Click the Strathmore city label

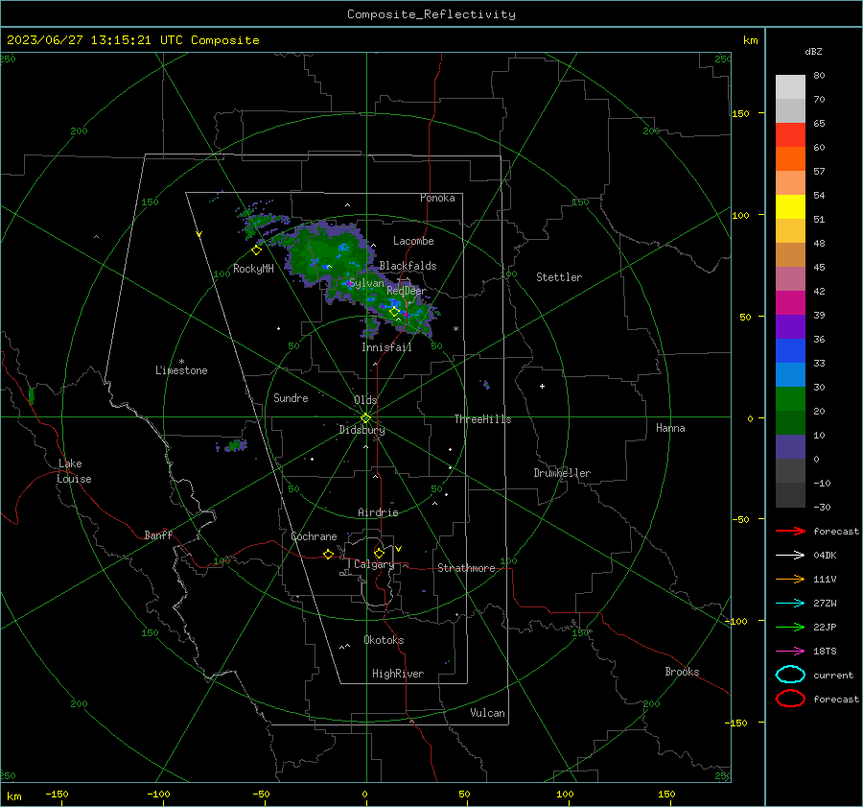(x=466, y=568)
